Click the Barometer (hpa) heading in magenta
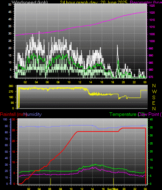This screenshot has width=162, height=190. (x=146, y=2)
